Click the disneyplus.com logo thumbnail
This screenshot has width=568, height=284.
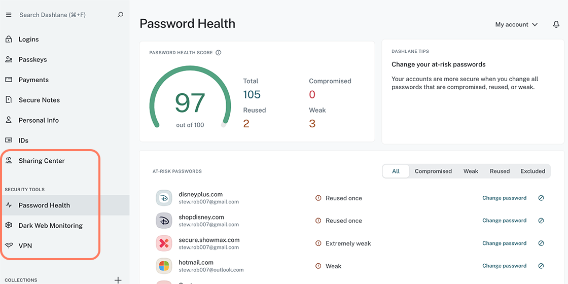tap(164, 198)
